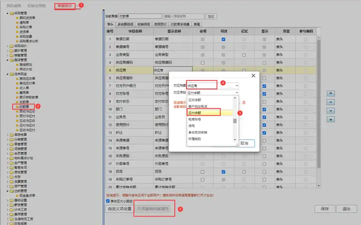Open 现金盘点单 under 出纳管理
The image size is (361, 225).
[27, 195]
